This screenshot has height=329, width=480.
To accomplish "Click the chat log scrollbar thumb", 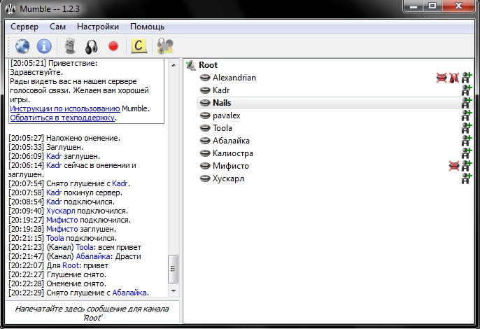I will 174,269.
